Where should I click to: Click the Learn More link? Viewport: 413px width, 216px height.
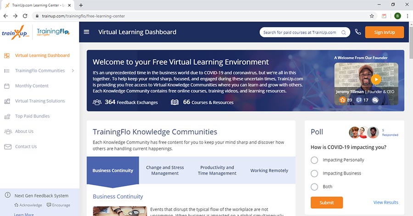click(24, 214)
